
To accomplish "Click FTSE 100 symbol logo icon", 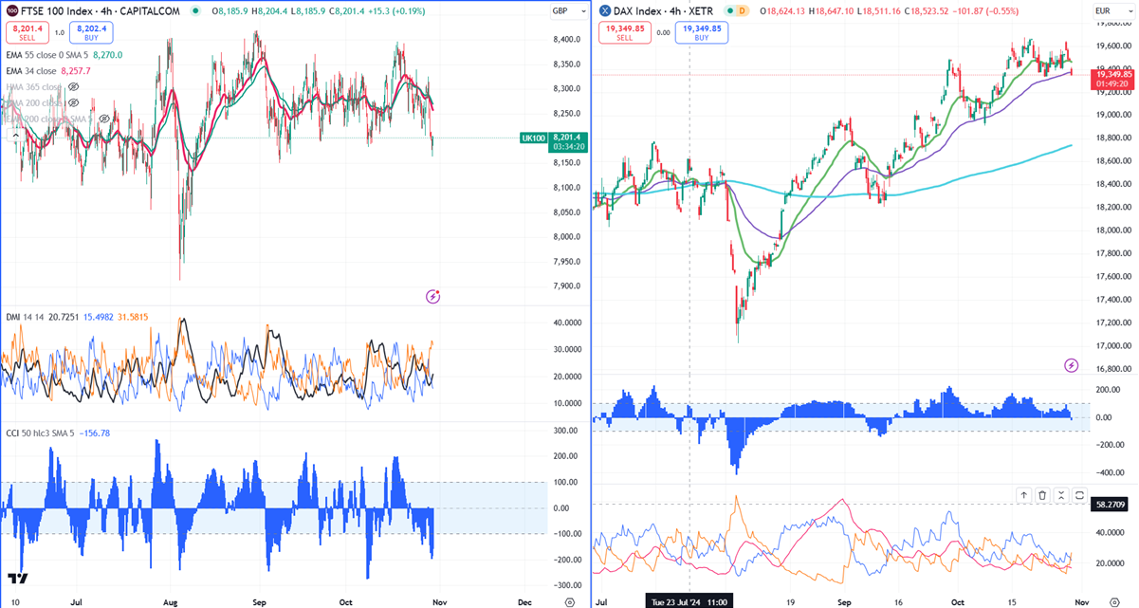I will (12, 10).
